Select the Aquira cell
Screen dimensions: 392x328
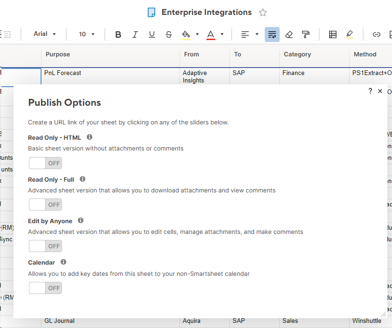(205, 321)
